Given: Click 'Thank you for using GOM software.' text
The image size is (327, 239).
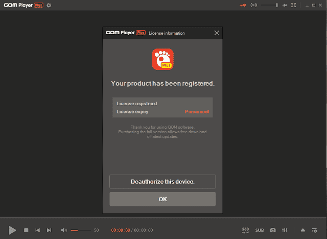Looking at the screenshot, I should tap(162, 127).
